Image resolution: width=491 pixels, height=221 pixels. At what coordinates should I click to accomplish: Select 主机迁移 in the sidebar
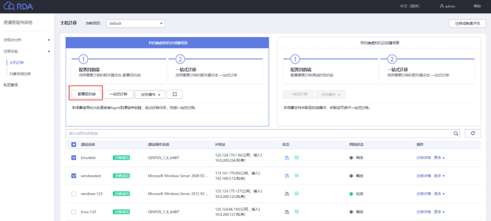17,63
